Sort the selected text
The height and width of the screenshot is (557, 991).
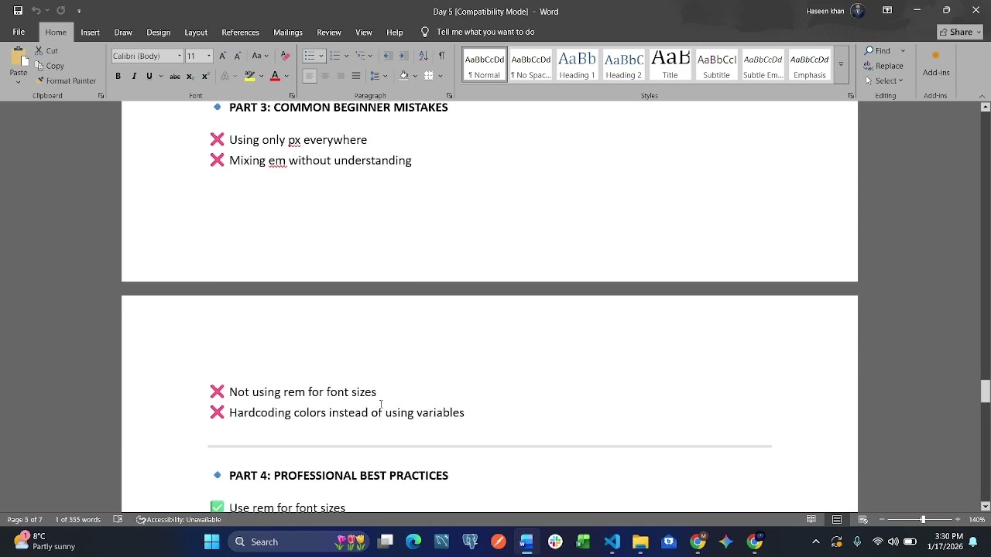(x=423, y=56)
